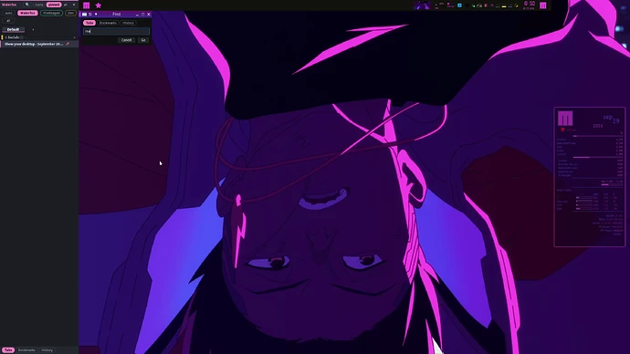Click the pink panel icon on top bar
The image size is (630, 354).
pyautogui.click(x=87, y=5)
